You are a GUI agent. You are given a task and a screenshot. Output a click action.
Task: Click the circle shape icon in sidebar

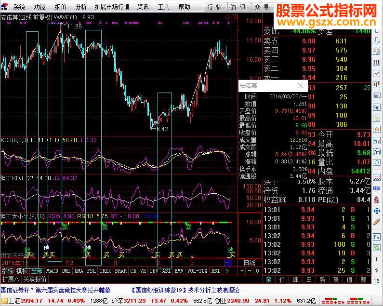(376, 162)
